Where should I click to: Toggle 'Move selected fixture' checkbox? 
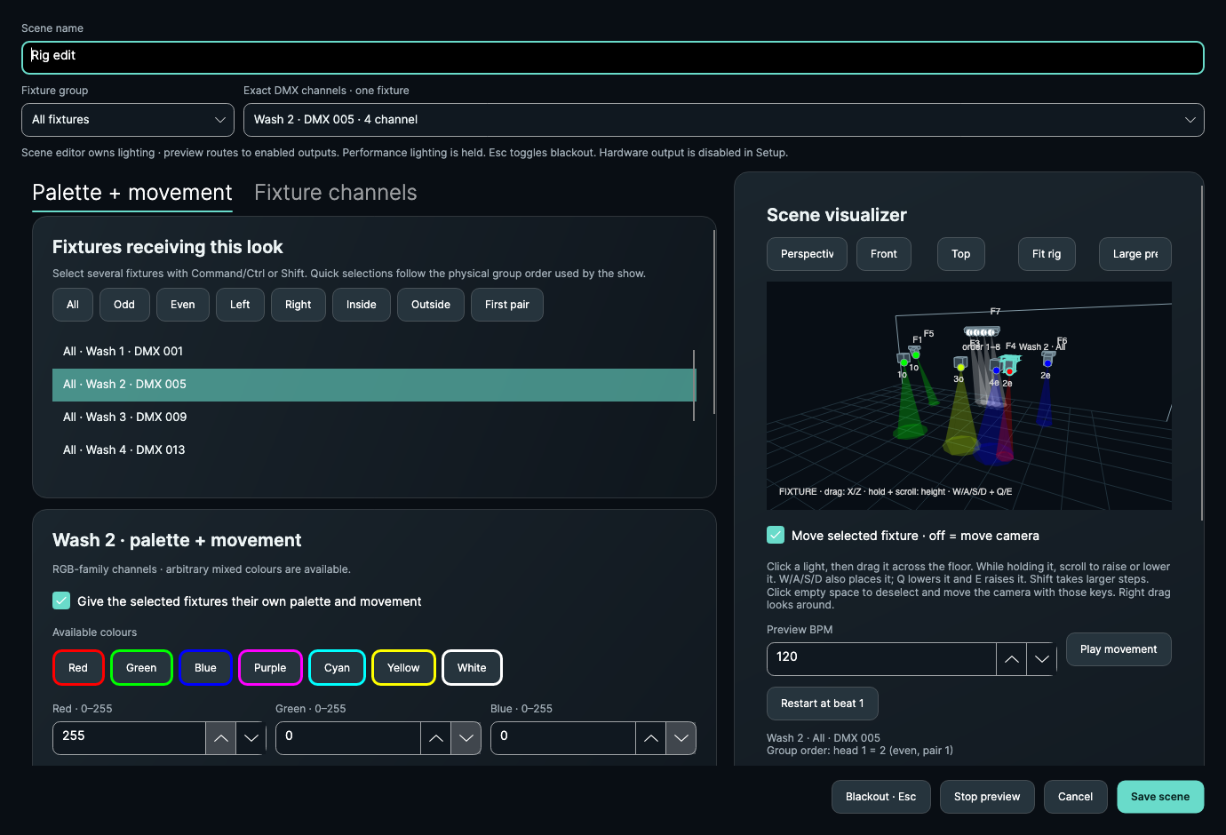point(776,535)
